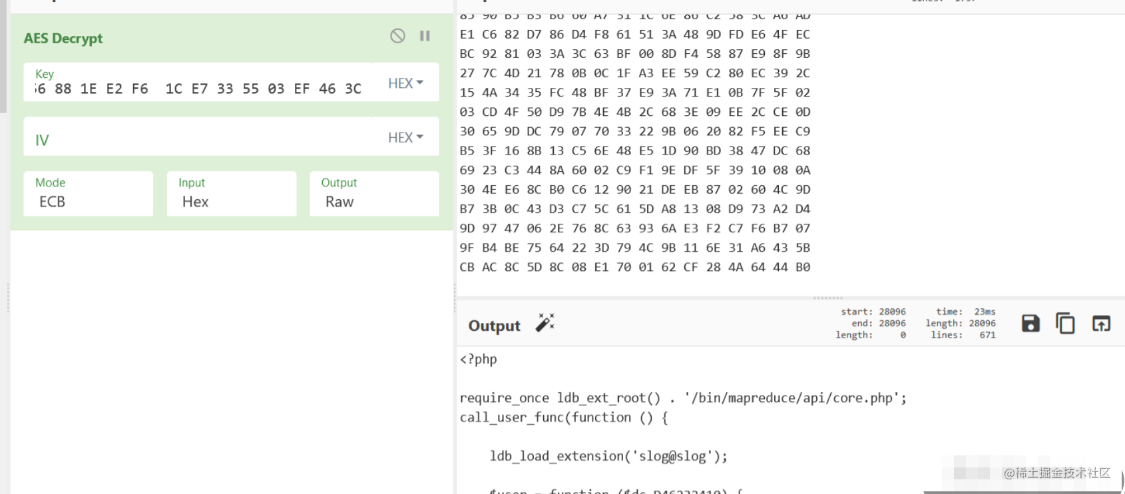This screenshot has width=1125, height=494.
Task: Change the Output Raw format dropdown
Action: coord(374,194)
